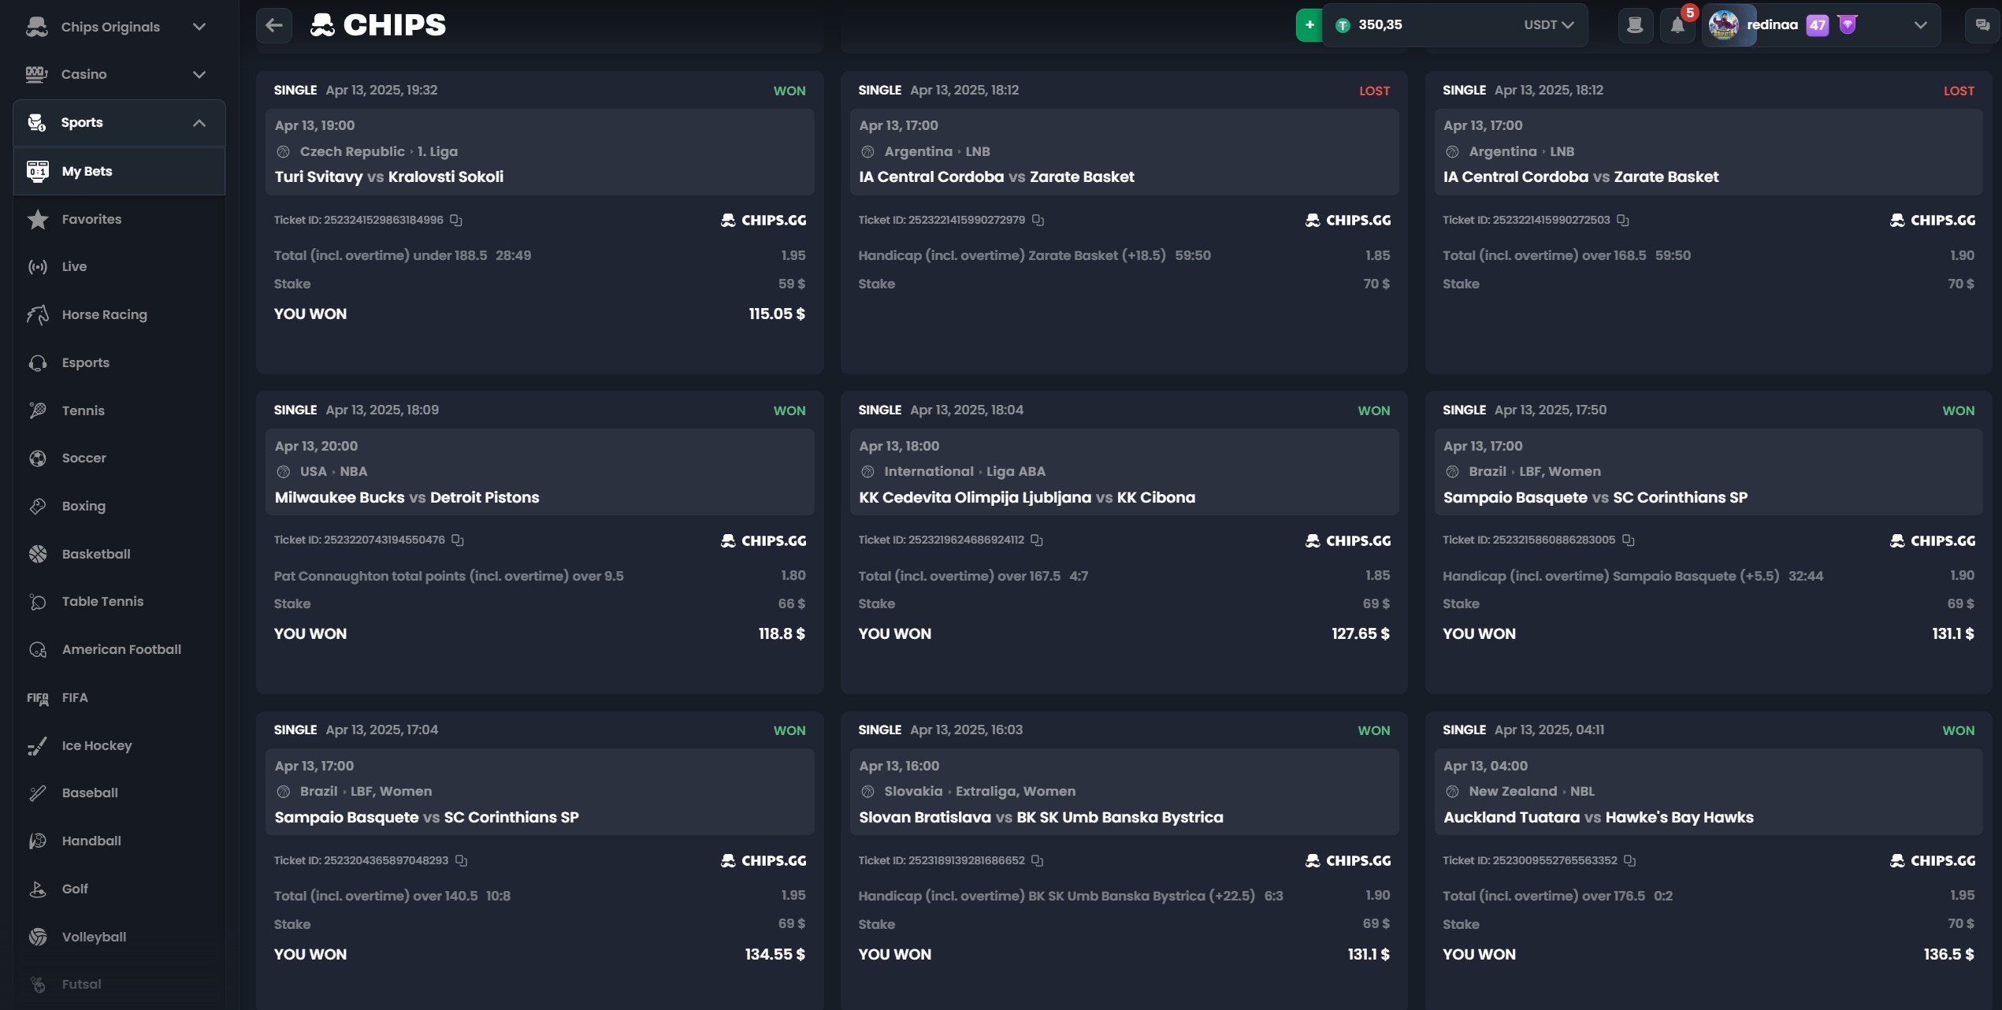Screen dimensions: 2002x1010
Task: Copy ticket ID ending 184996
Action: click(456, 220)
